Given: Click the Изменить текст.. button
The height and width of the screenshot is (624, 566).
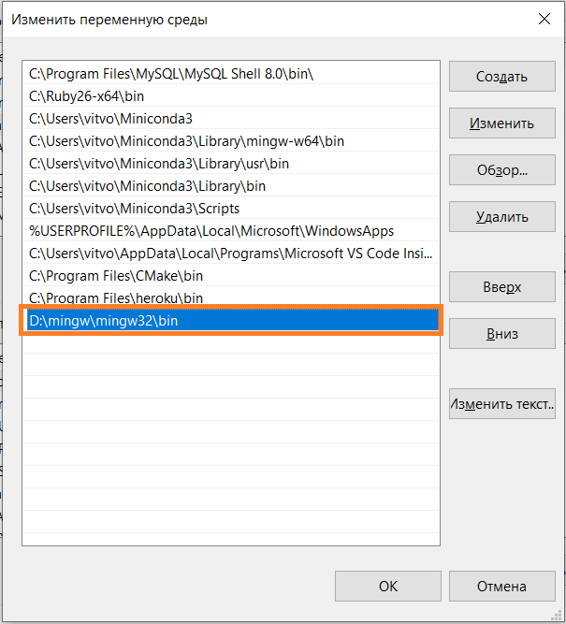Looking at the screenshot, I should 501,404.
